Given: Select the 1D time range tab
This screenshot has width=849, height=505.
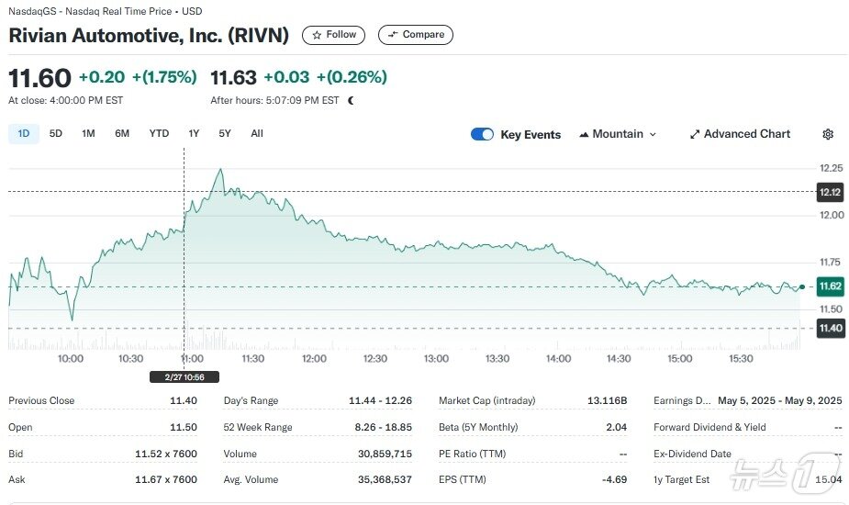Looking at the screenshot, I should pyautogui.click(x=24, y=133).
